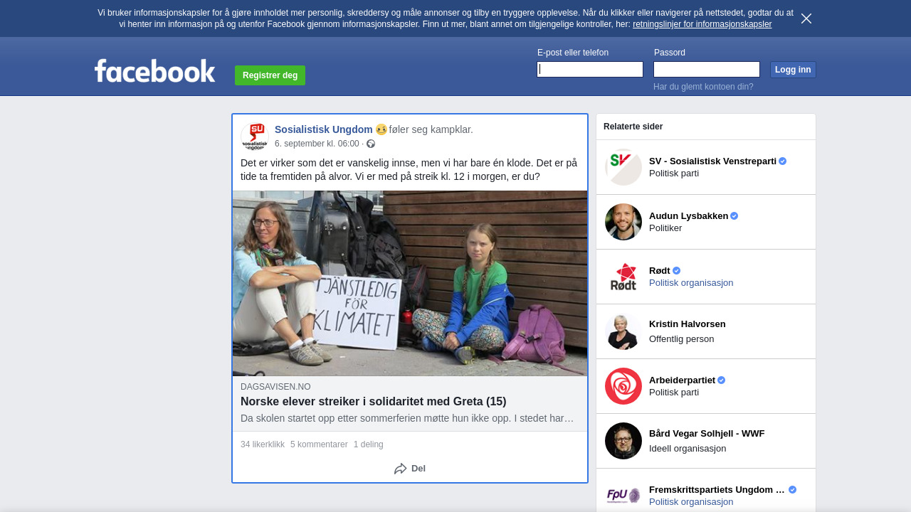
Task: Close the cookie notice banner
Action: pos(806,18)
